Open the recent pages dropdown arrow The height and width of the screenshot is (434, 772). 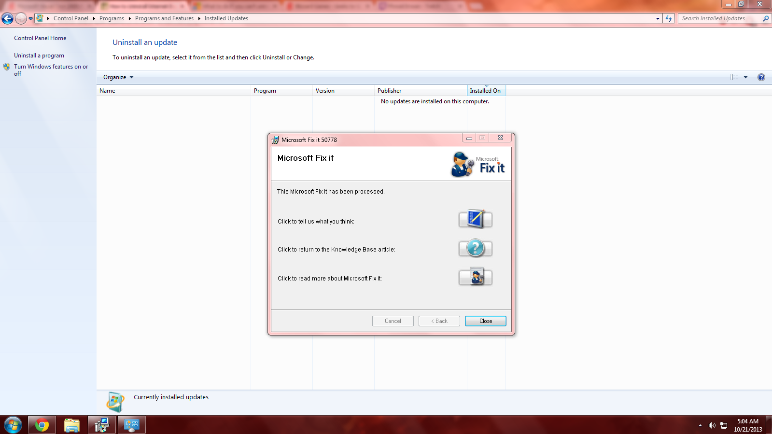pyautogui.click(x=31, y=19)
